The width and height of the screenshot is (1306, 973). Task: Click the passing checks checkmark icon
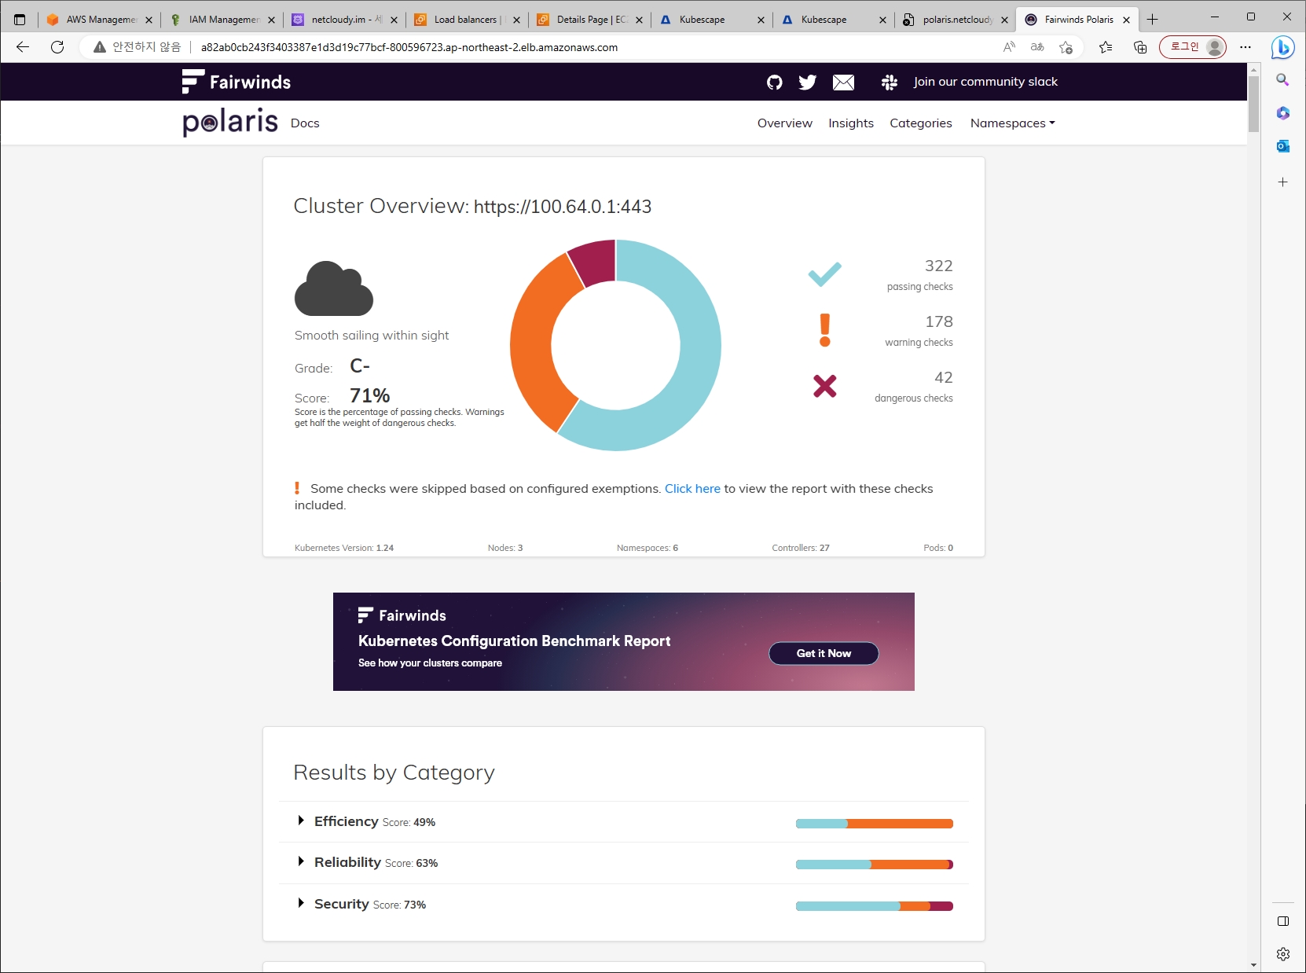[x=824, y=274]
